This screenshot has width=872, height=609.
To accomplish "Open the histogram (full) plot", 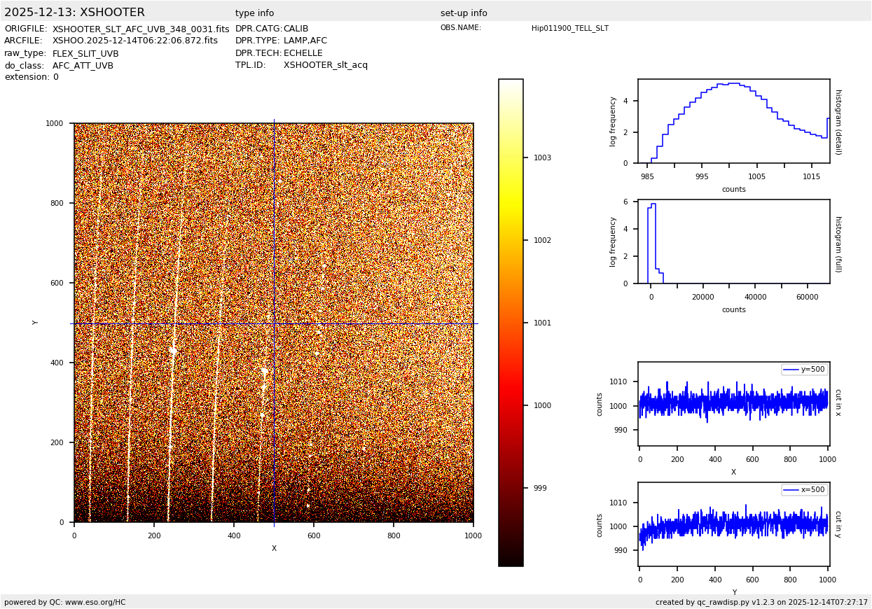I will coord(733,241).
